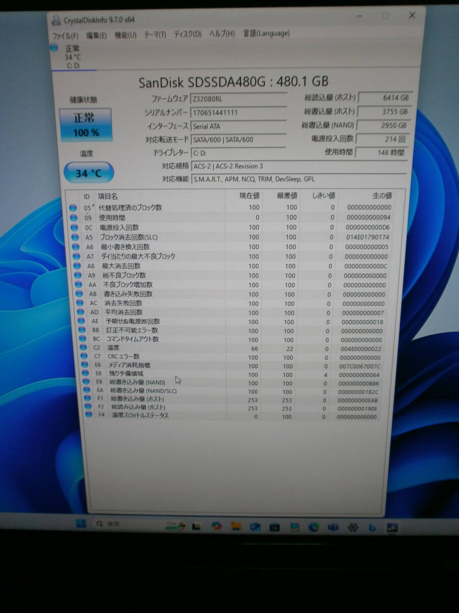Open the 編集(E) menu
This screenshot has width=459, height=613.
[96, 36]
